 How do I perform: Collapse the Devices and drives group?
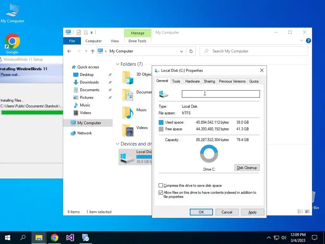(117, 144)
